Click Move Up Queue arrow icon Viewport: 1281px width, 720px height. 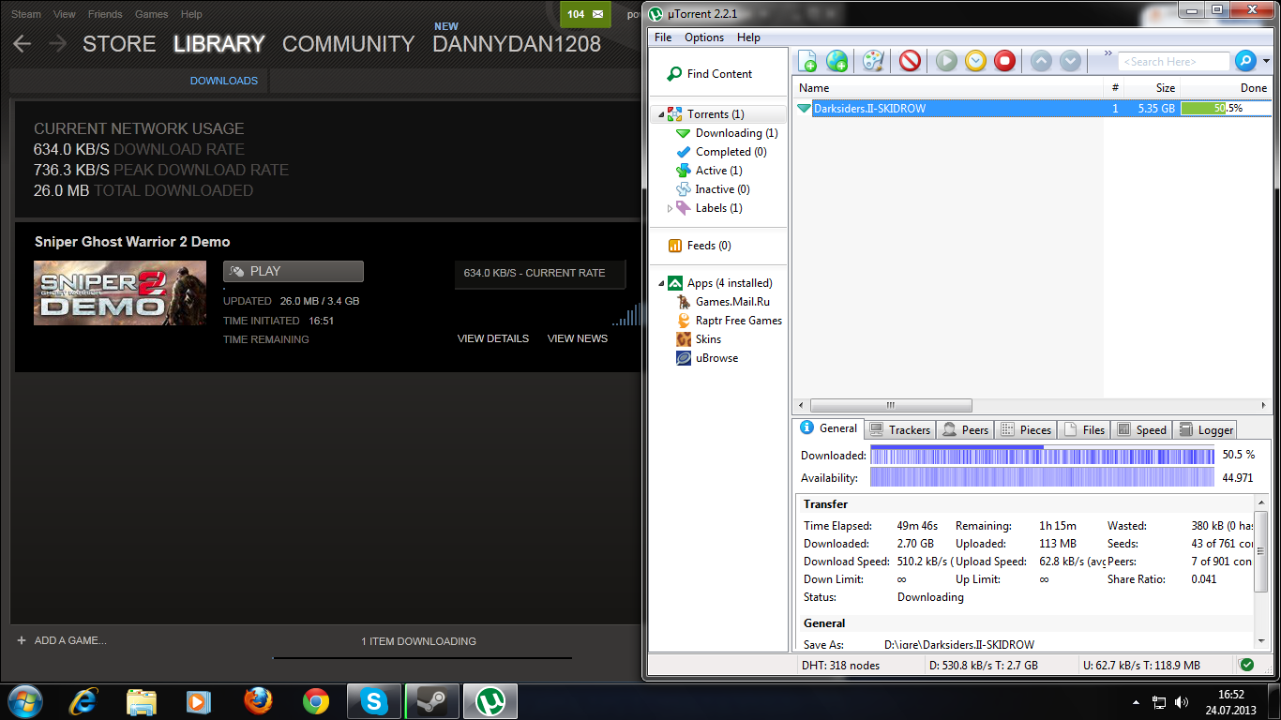coord(1041,61)
